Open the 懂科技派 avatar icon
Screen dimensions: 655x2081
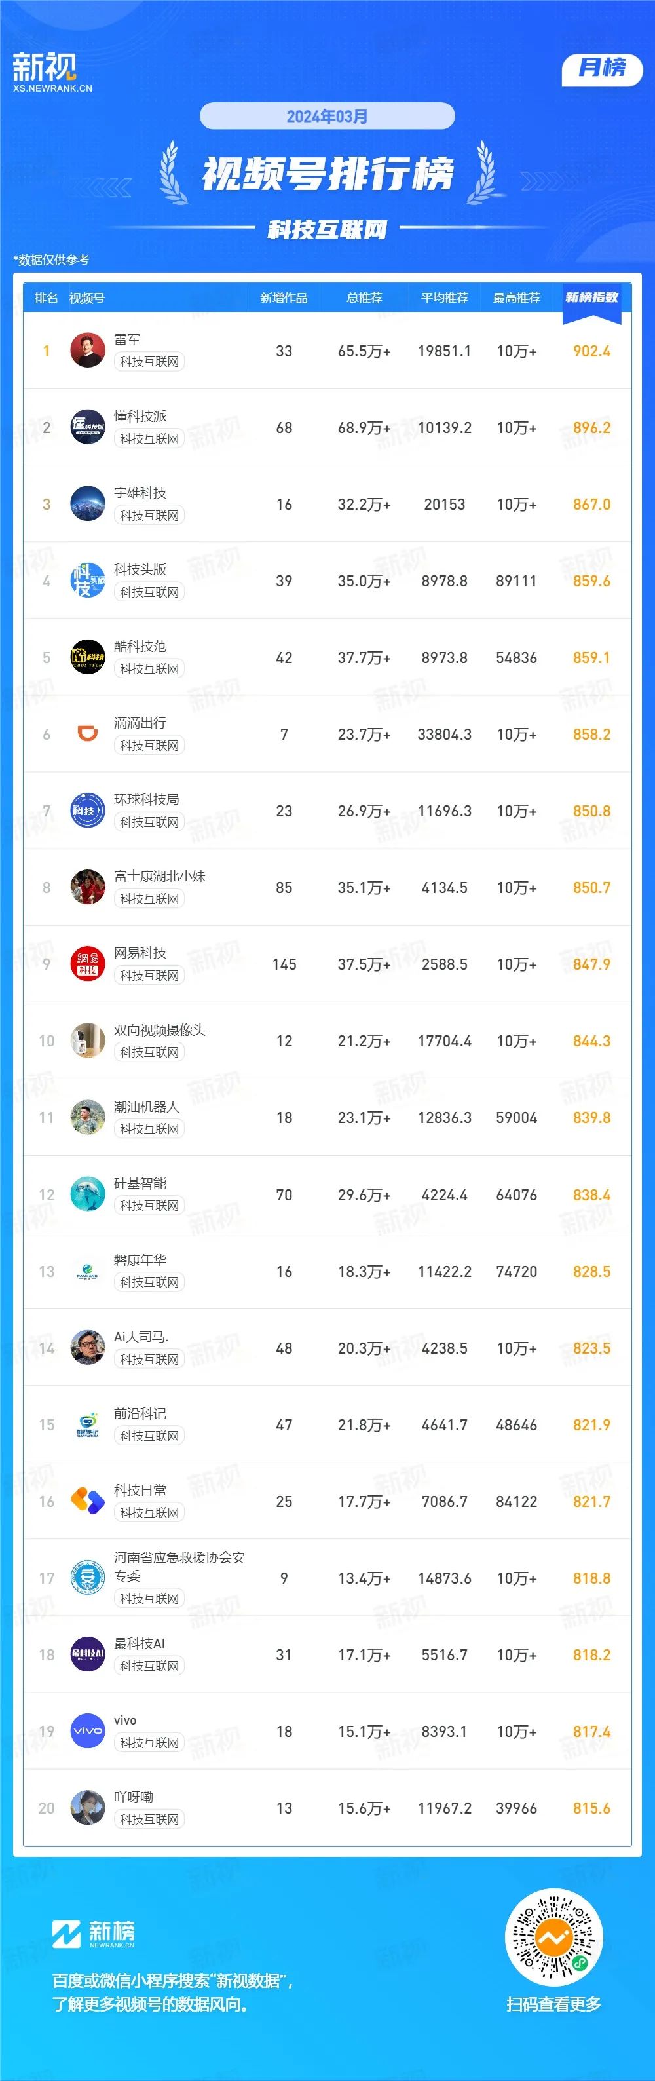[87, 427]
